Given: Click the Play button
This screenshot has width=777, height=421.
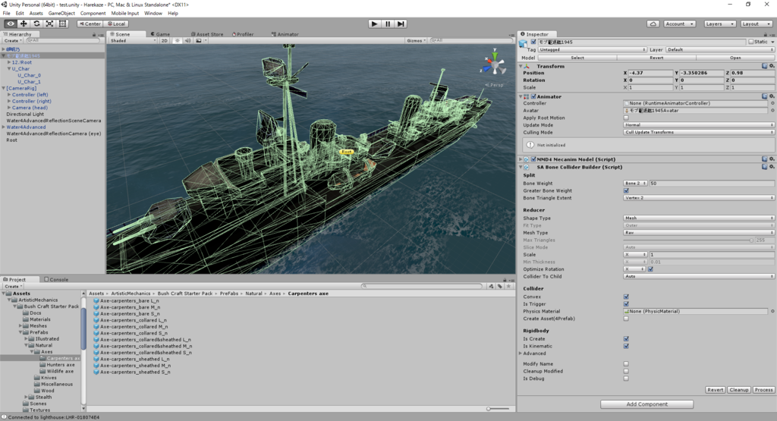Looking at the screenshot, I should point(375,24).
